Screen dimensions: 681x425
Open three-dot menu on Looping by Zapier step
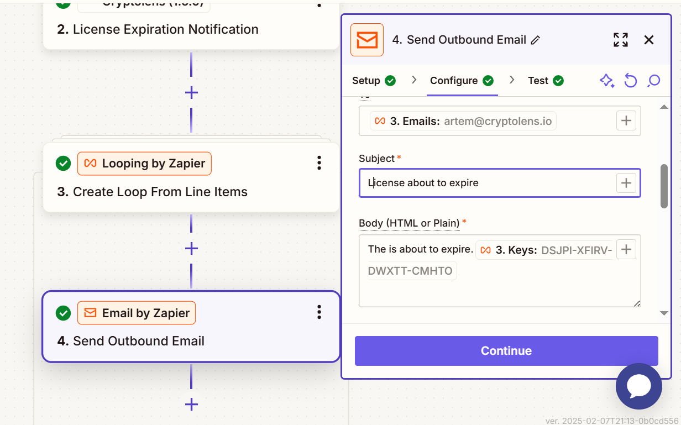319,163
